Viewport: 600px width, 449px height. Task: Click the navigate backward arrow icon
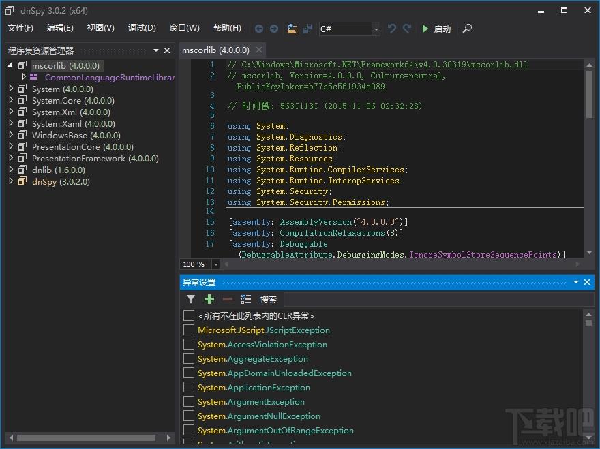259,29
